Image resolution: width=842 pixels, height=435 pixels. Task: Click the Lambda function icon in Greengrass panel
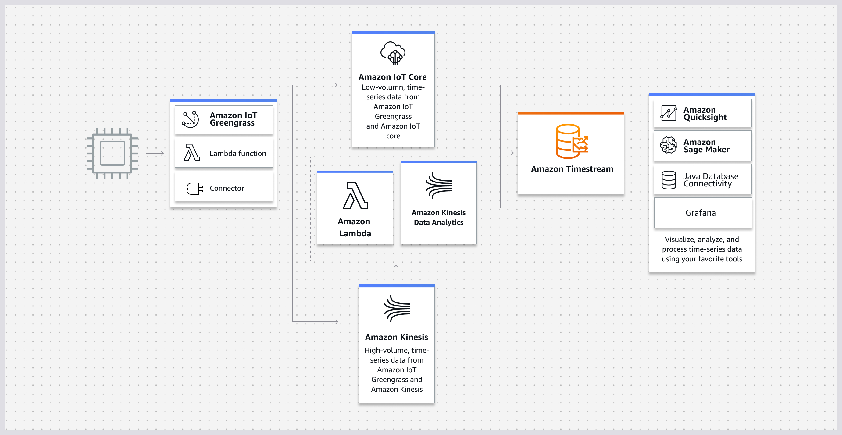click(191, 153)
